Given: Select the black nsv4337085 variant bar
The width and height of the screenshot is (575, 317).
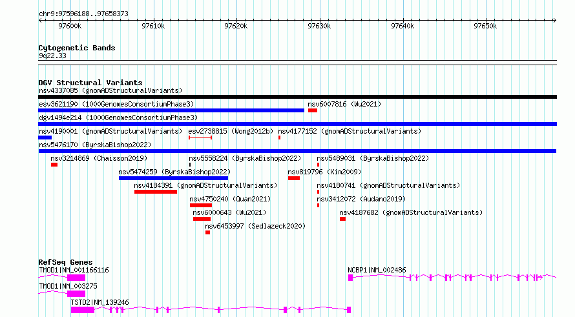Looking at the screenshot, I should pyautogui.click(x=297, y=97).
